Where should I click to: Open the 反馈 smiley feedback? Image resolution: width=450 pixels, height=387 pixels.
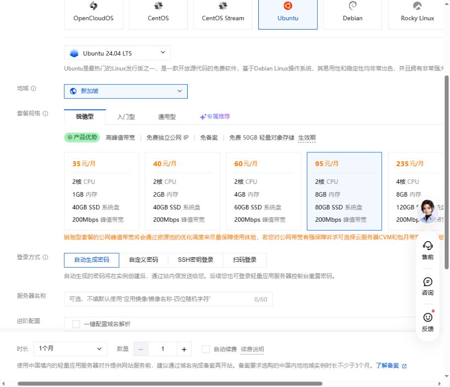point(428,322)
